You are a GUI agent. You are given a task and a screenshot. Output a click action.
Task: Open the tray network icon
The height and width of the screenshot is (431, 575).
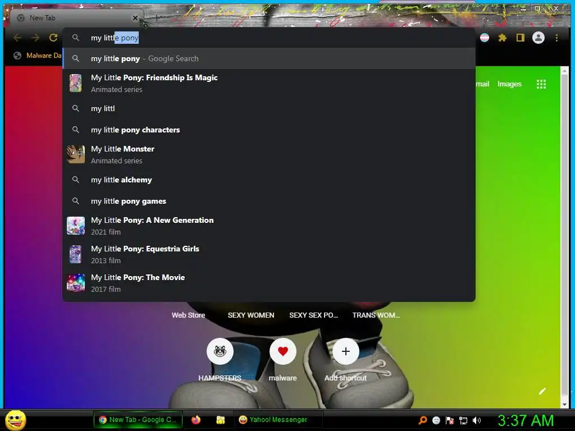click(463, 420)
